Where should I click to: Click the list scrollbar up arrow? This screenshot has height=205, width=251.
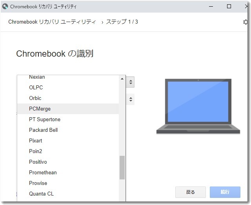coord(122,79)
